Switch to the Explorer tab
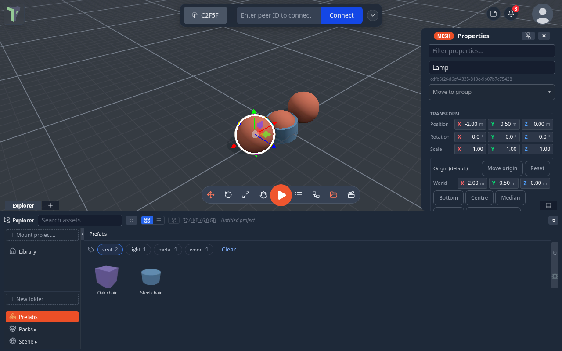Viewport: 562px width, 351px height. pyautogui.click(x=23, y=205)
